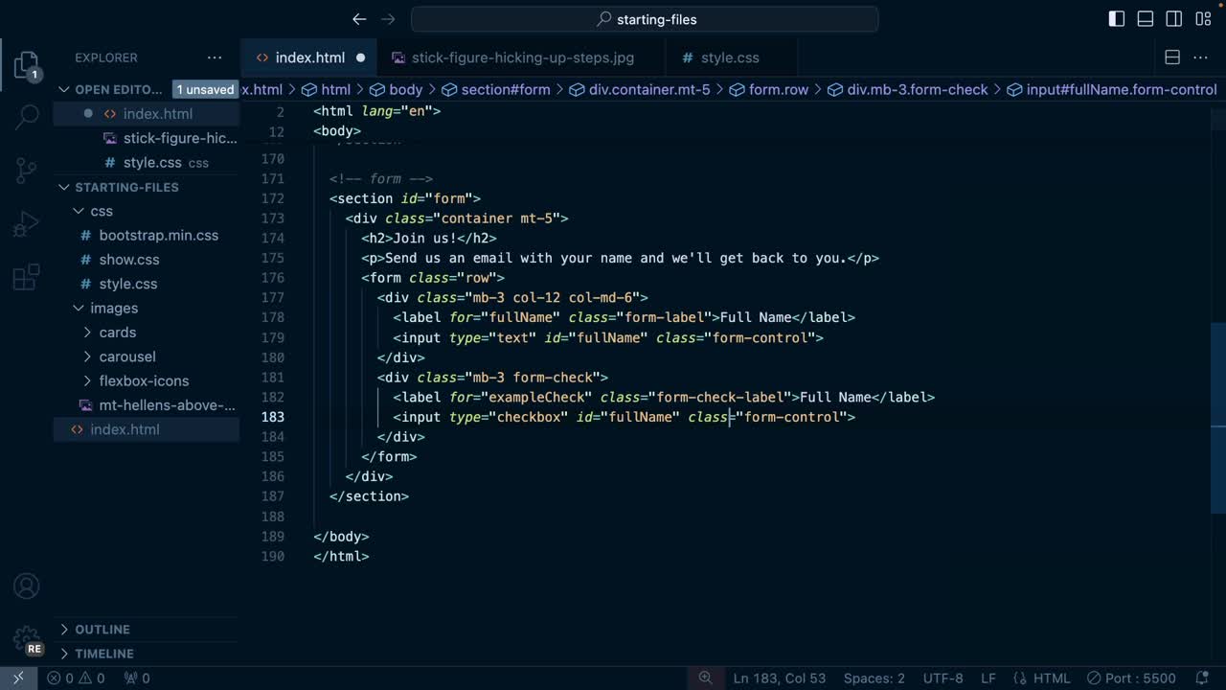Screen dimensions: 1226x690
Task: Open the Accounts menu icon
Action: pyautogui.click(x=27, y=586)
